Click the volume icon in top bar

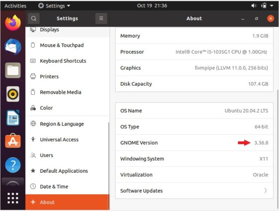coord(254,5)
